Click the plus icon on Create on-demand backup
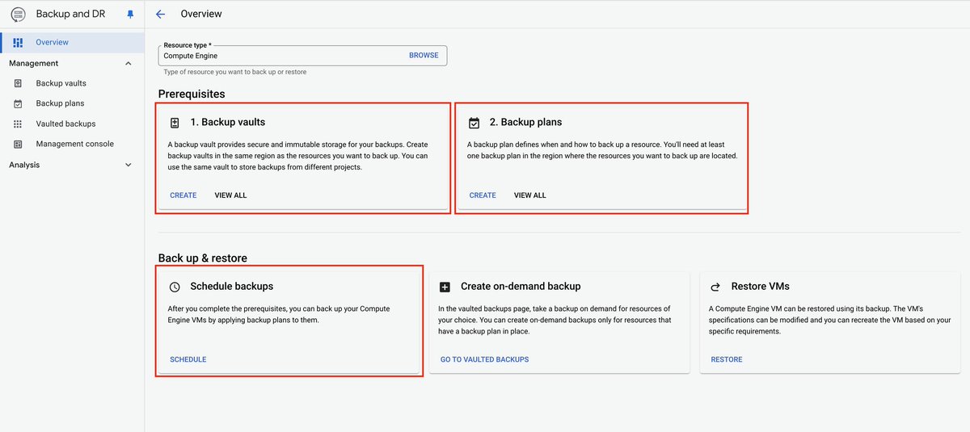Image resolution: width=970 pixels, height=432 pixels. click(445, 287)
